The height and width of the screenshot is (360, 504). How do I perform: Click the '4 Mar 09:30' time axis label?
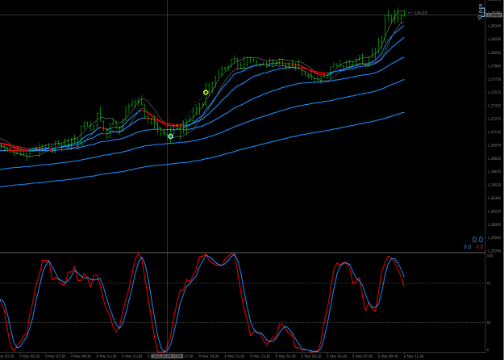point(81,357)
